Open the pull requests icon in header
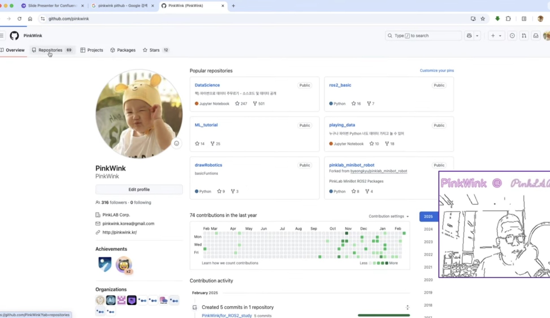Image resolution: width=550 pixels, height=318 pixels. click(x=524, y=36)
